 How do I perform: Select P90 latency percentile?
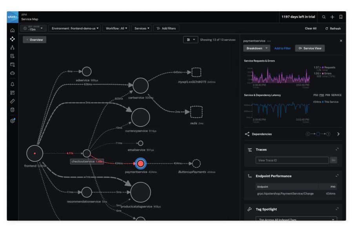[322, 95]
